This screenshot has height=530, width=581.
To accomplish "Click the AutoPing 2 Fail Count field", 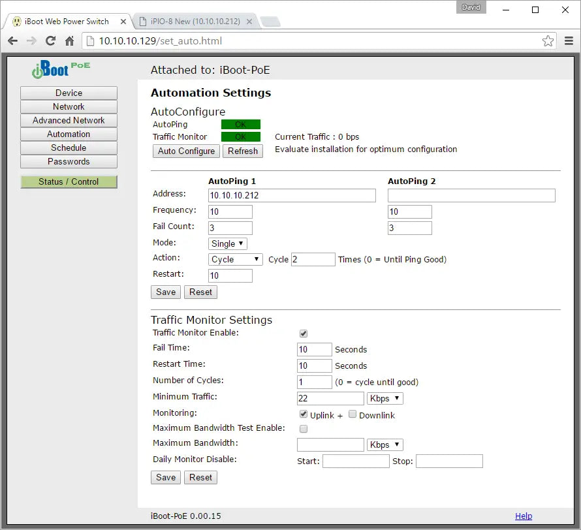I will 410,228.
